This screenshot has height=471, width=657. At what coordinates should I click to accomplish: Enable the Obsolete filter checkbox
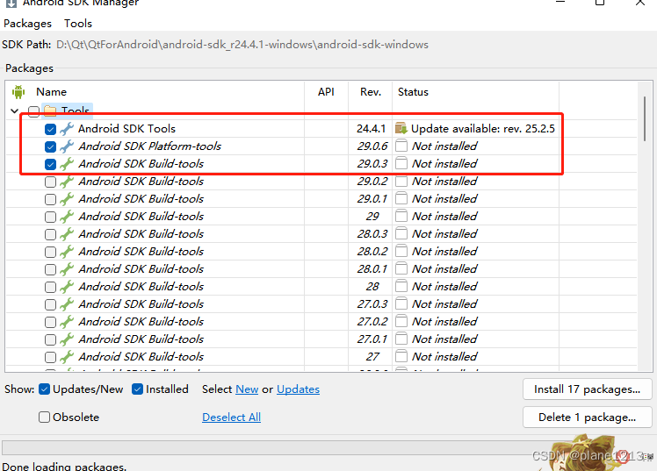click(44, 417)
